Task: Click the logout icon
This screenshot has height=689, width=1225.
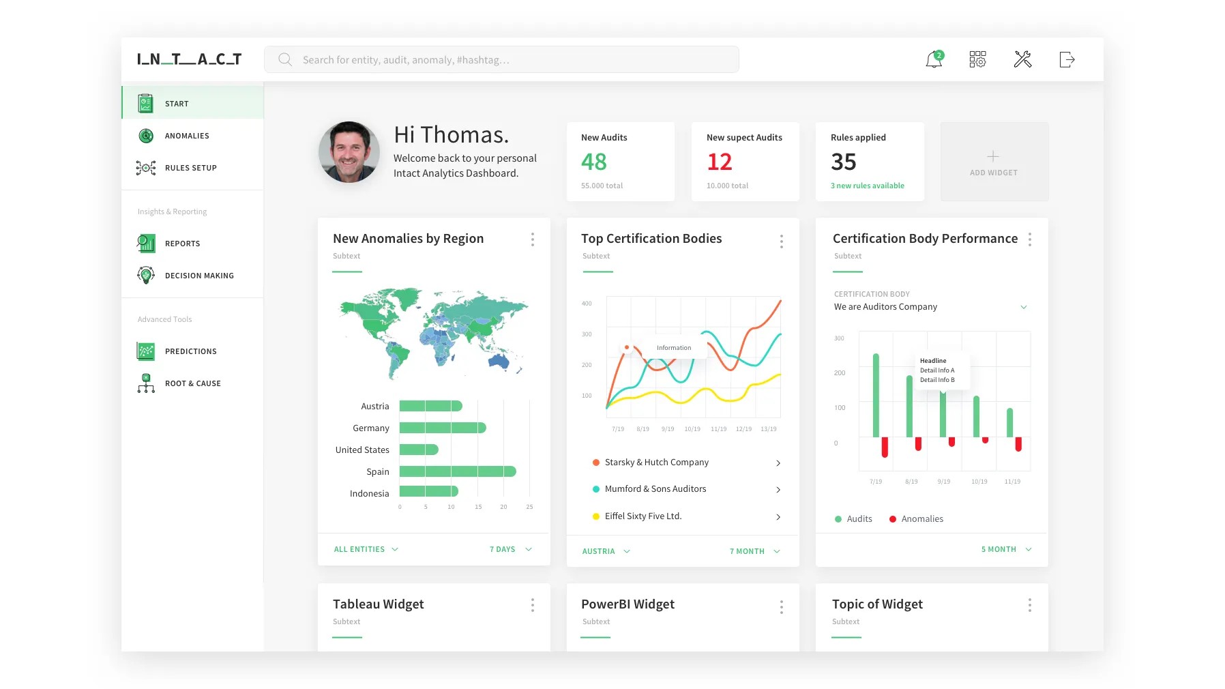Action: pyautogui.click(x=1066, y=59)
